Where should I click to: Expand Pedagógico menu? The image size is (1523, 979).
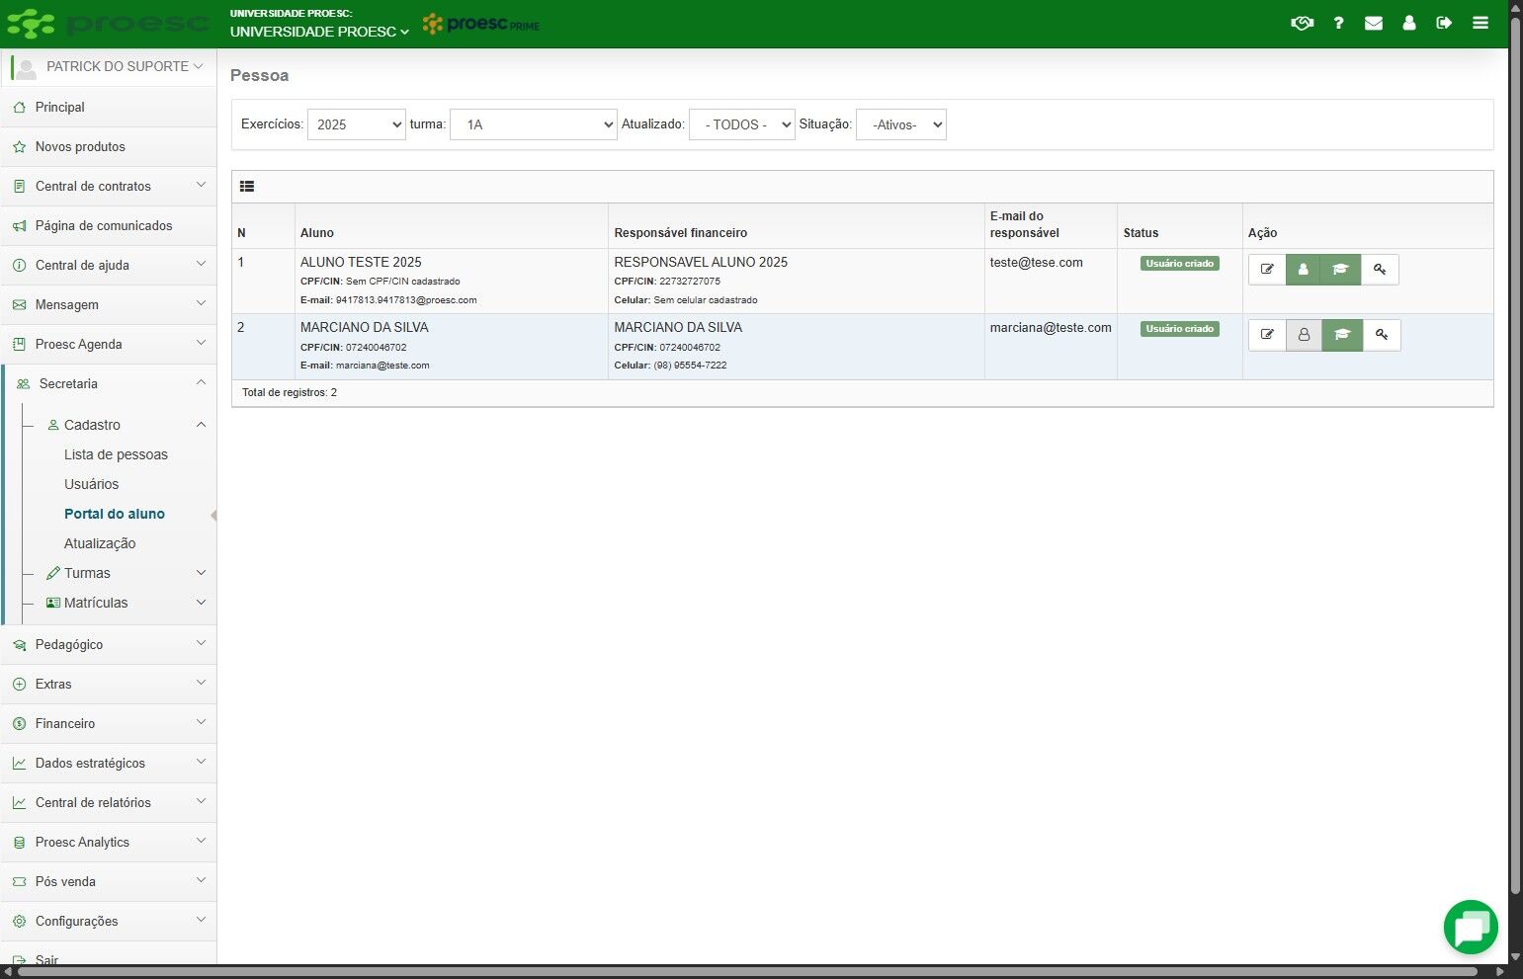point(109,644)
